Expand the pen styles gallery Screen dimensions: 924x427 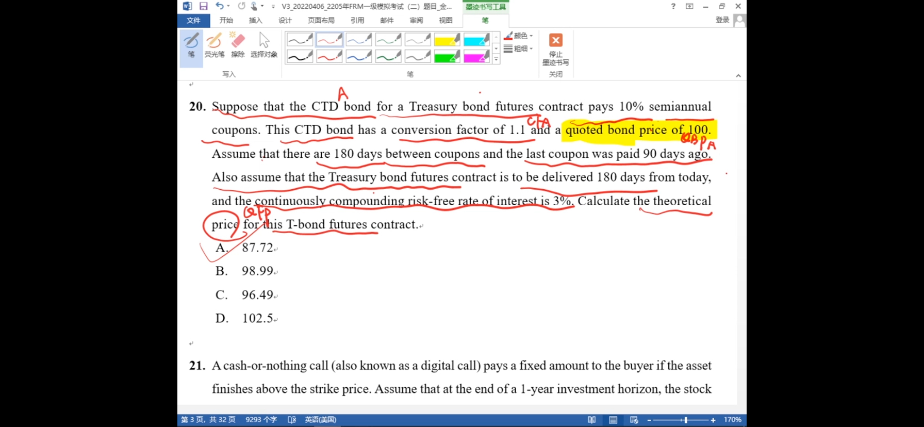pyautogui.click(x=496, y=60)
